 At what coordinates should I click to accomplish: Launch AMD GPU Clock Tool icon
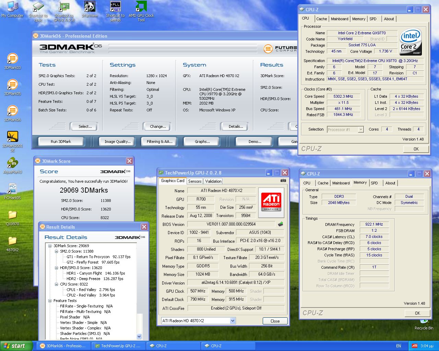pos(141,11)
